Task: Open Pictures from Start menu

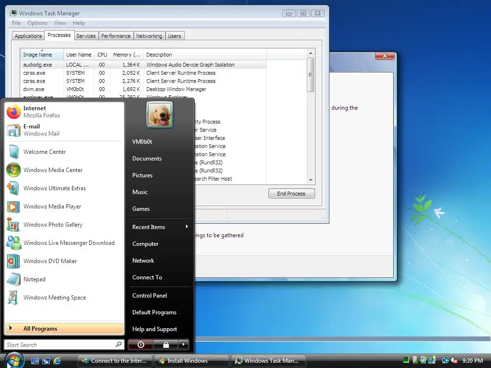Action: tap(160, 175)
